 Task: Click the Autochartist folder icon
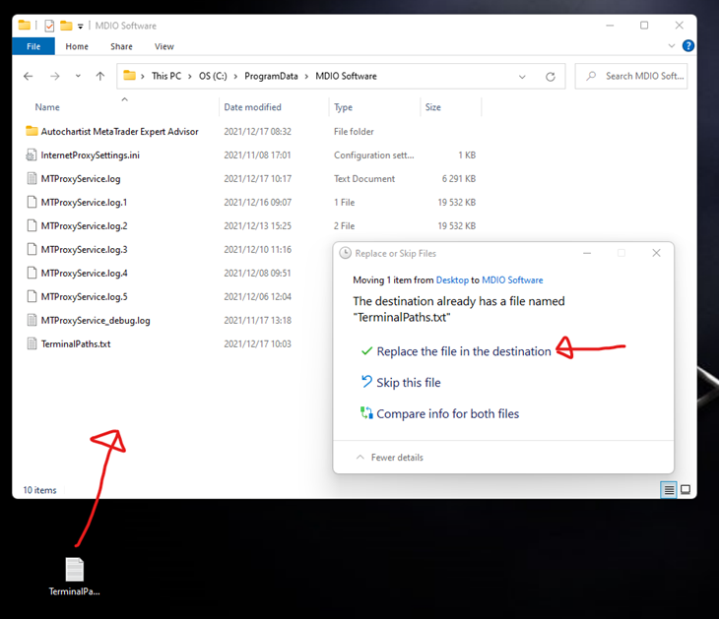[32, 131]
